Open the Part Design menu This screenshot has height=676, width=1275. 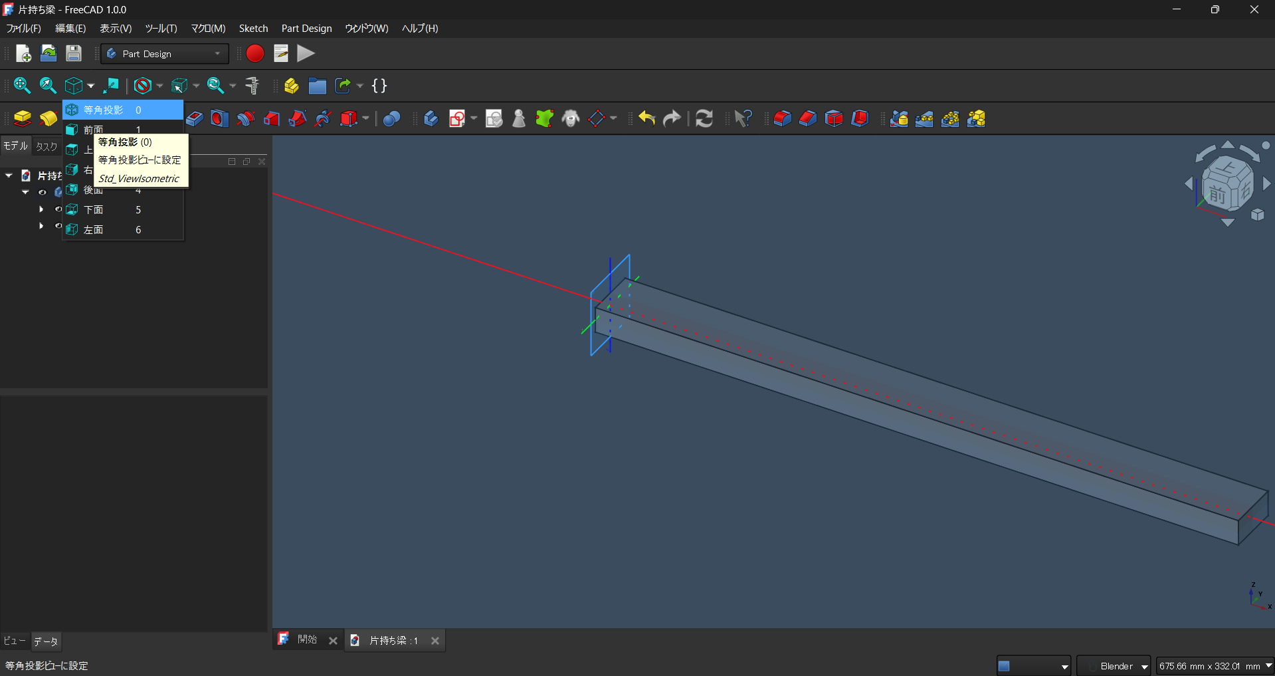306,29
